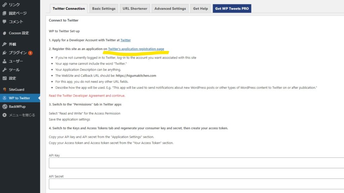Click the BackWPup menu icon
The image size is (344, 193).
click(4, 107)
